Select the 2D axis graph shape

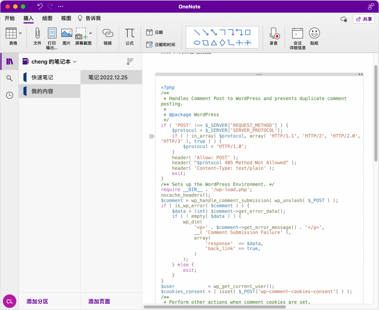point(231,43)
